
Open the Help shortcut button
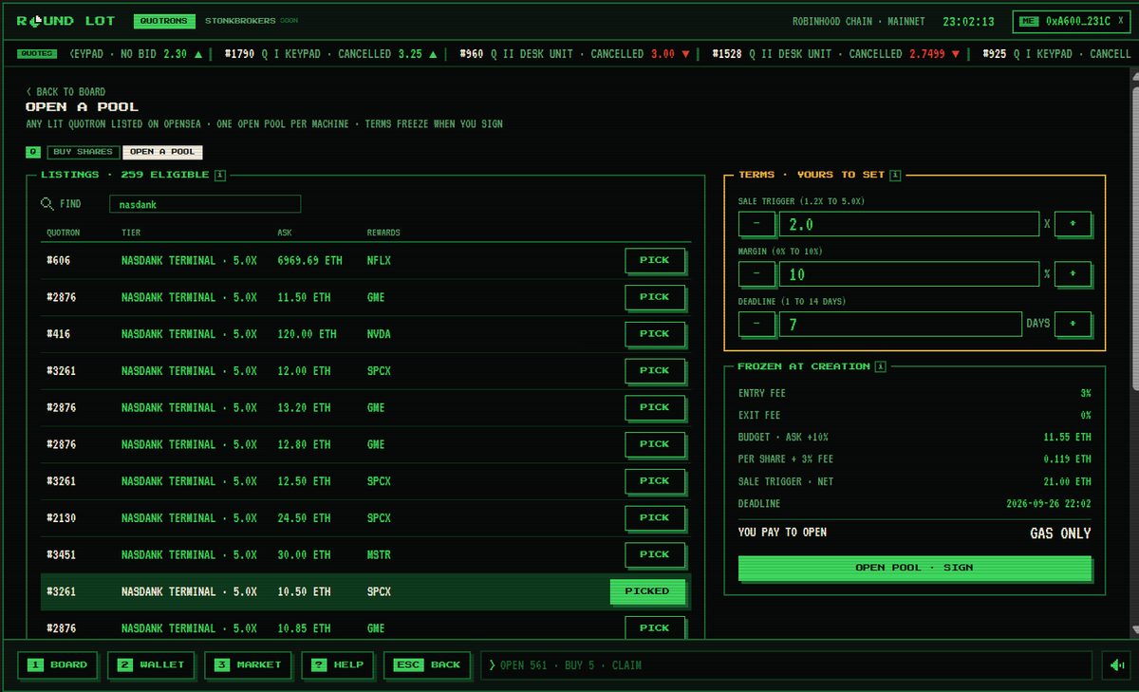(x=337, y=665)
